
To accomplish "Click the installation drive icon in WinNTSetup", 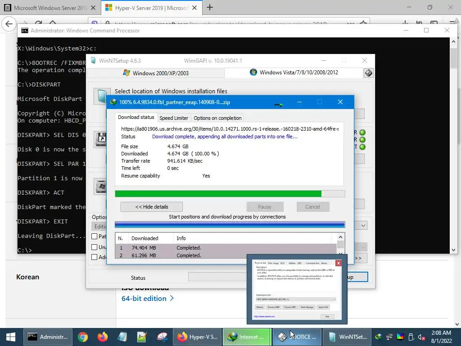I will point(100,186).
